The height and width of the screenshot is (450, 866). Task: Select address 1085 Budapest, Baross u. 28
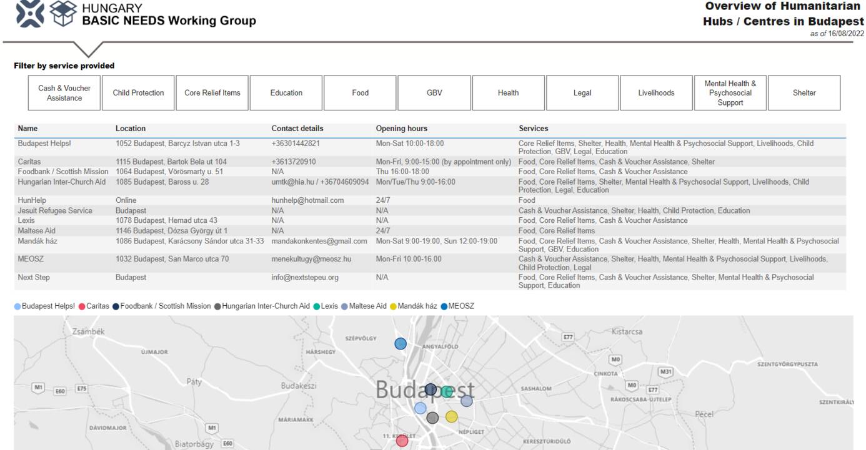pyautogui.click(x=162, y=182)
